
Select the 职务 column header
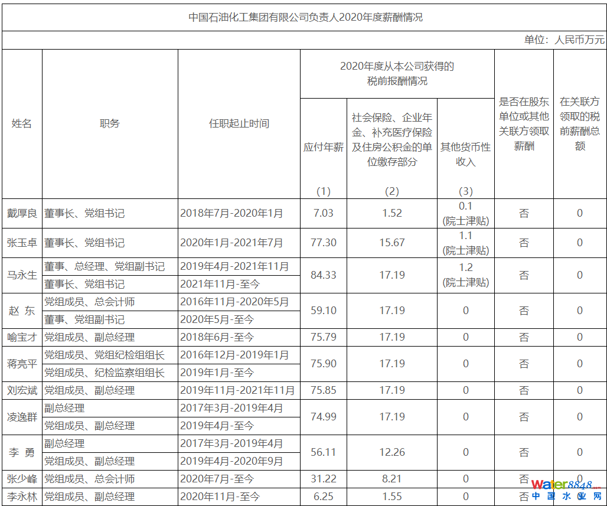[110, 123]
